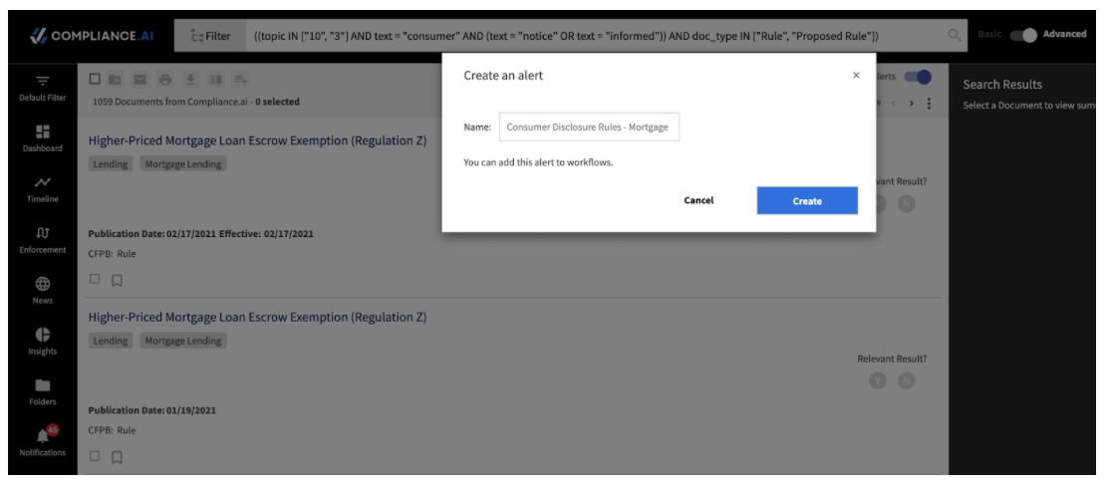This screenshot has width=1106, height=487.
Task: Bookmark the 02/17/2021 document
Action: tap(118, 280)
